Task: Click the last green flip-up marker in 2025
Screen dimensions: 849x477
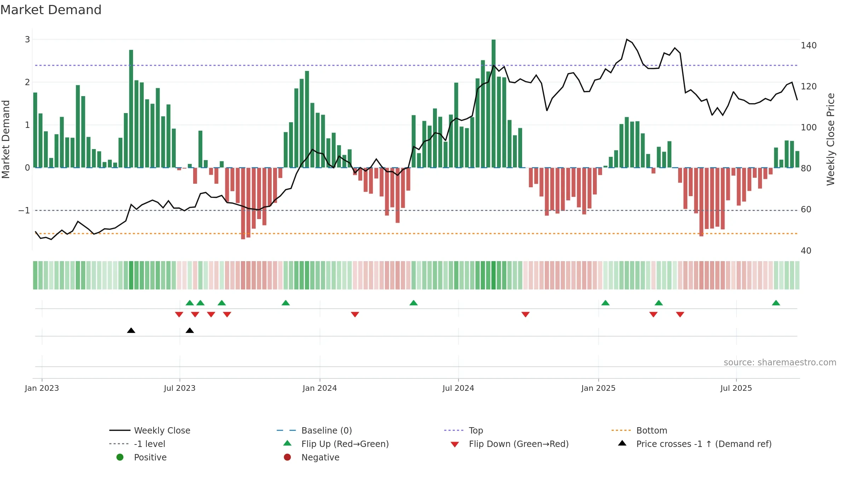Action: [x=776, y=303]
